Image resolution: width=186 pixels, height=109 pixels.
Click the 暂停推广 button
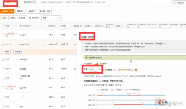[20, 11]
